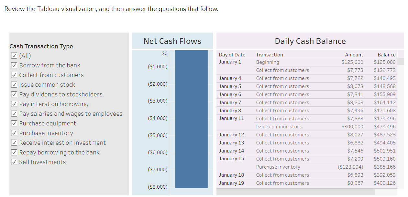Uncheck the Purchase equipment filter
This screenshot has height=197, width=408.
pyautogui.click(x=14, y=123)
